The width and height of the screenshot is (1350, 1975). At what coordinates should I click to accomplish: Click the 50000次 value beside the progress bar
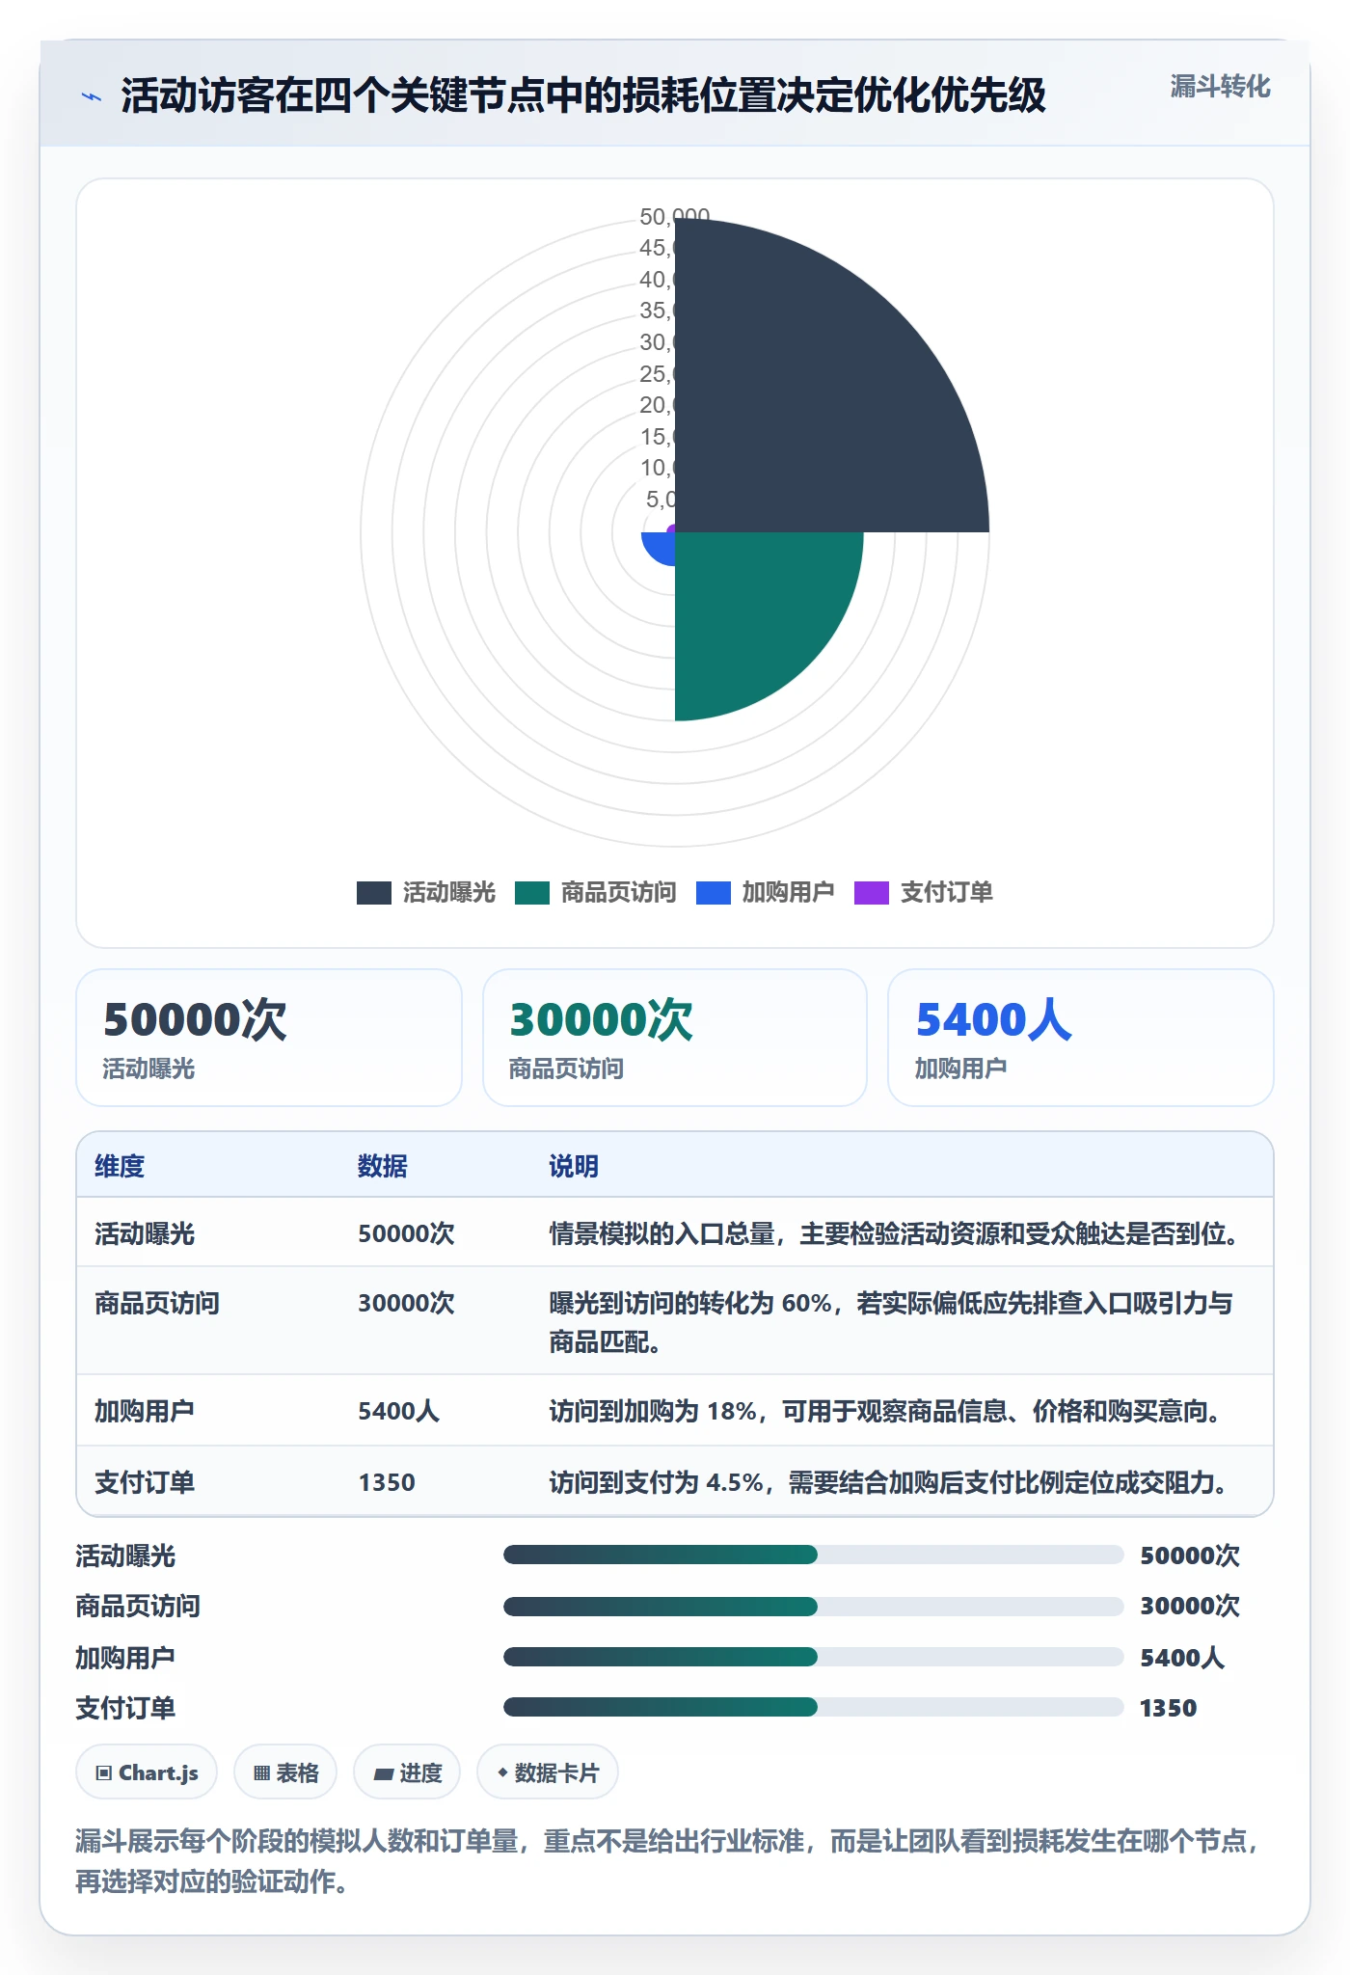[1190, 1556]
